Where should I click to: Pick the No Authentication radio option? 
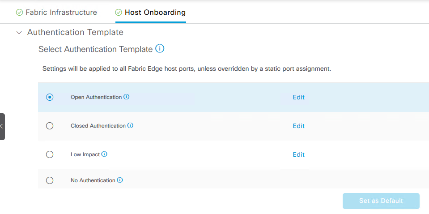pos(50,180)
